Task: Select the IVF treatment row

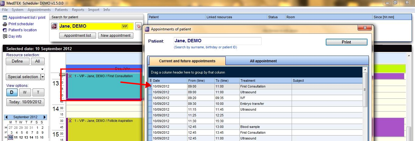Action: tap(256, 98)
